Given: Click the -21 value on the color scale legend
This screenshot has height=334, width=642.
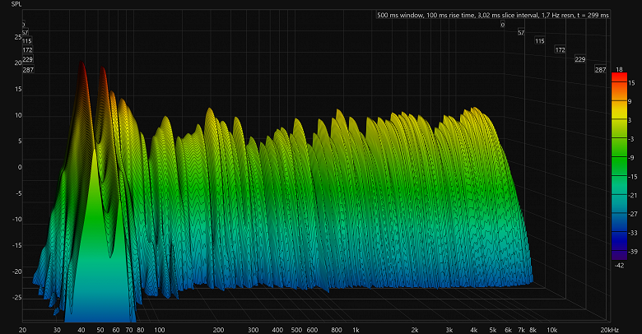Looking at the screenshot, I should [633, 195].
